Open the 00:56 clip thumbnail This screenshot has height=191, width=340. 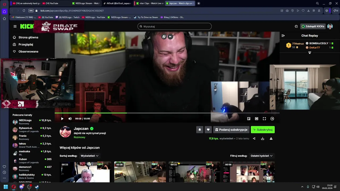coord(249,172)
